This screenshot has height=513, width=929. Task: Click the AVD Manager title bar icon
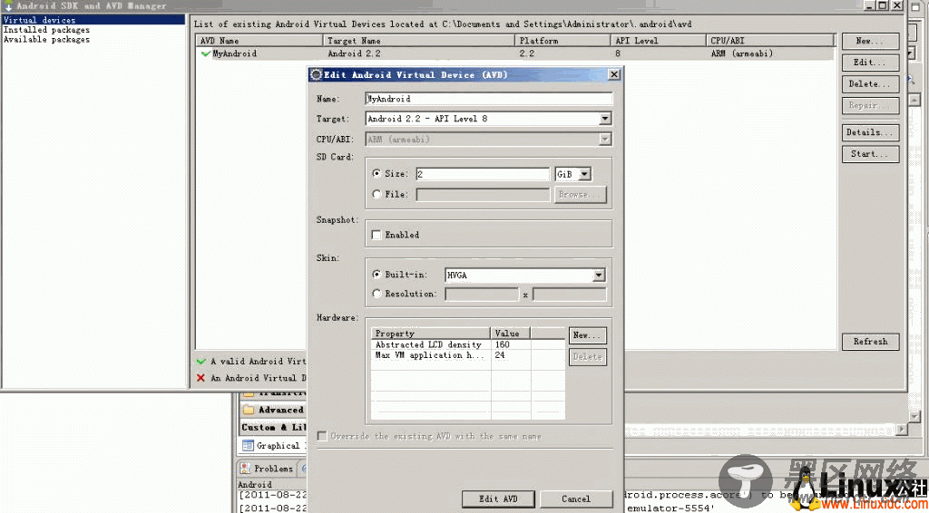9,5
